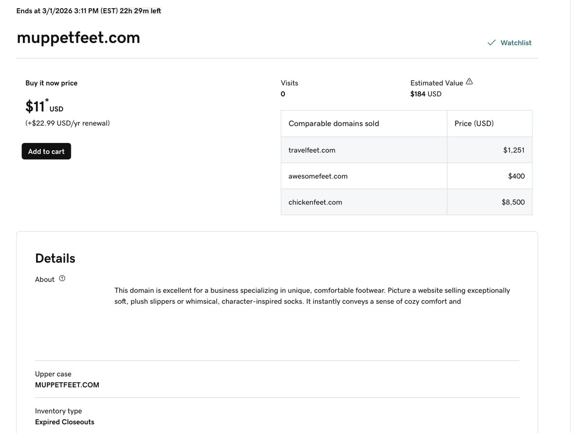Click the auction end time text
Screen dimensions: 584x433
tap(89, 11)
